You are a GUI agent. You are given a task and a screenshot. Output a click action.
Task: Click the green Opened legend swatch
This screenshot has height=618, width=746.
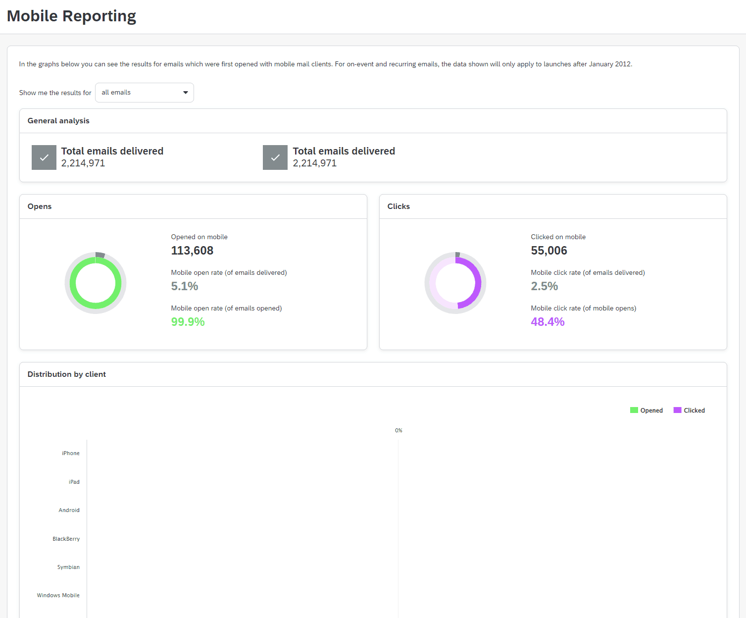(634, 410)
